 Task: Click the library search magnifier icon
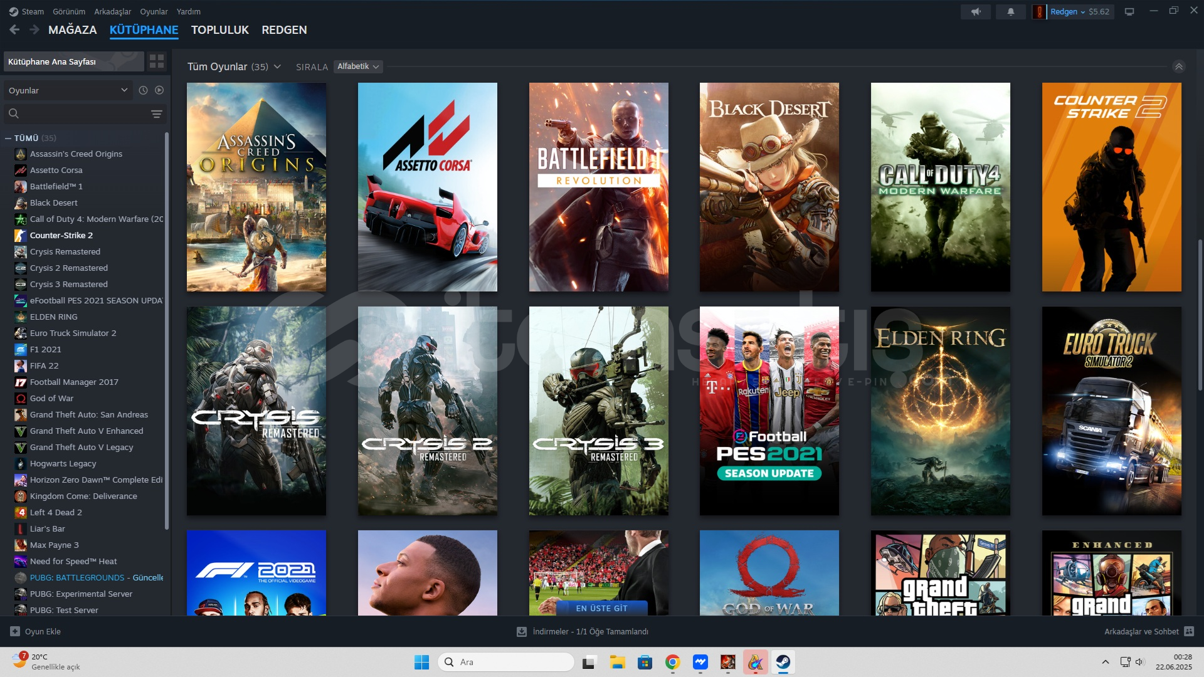[x=14, y=113]
